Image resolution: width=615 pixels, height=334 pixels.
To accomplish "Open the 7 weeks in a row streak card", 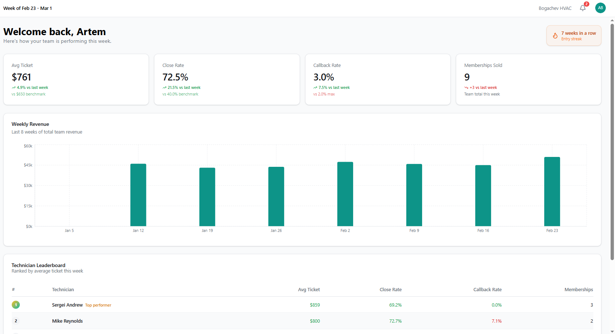I will point(574,35).
